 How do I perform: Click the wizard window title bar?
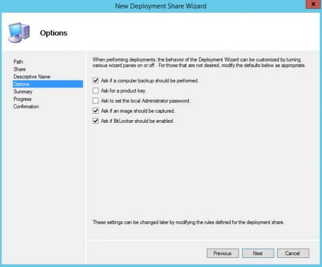(x=160, y=5)
